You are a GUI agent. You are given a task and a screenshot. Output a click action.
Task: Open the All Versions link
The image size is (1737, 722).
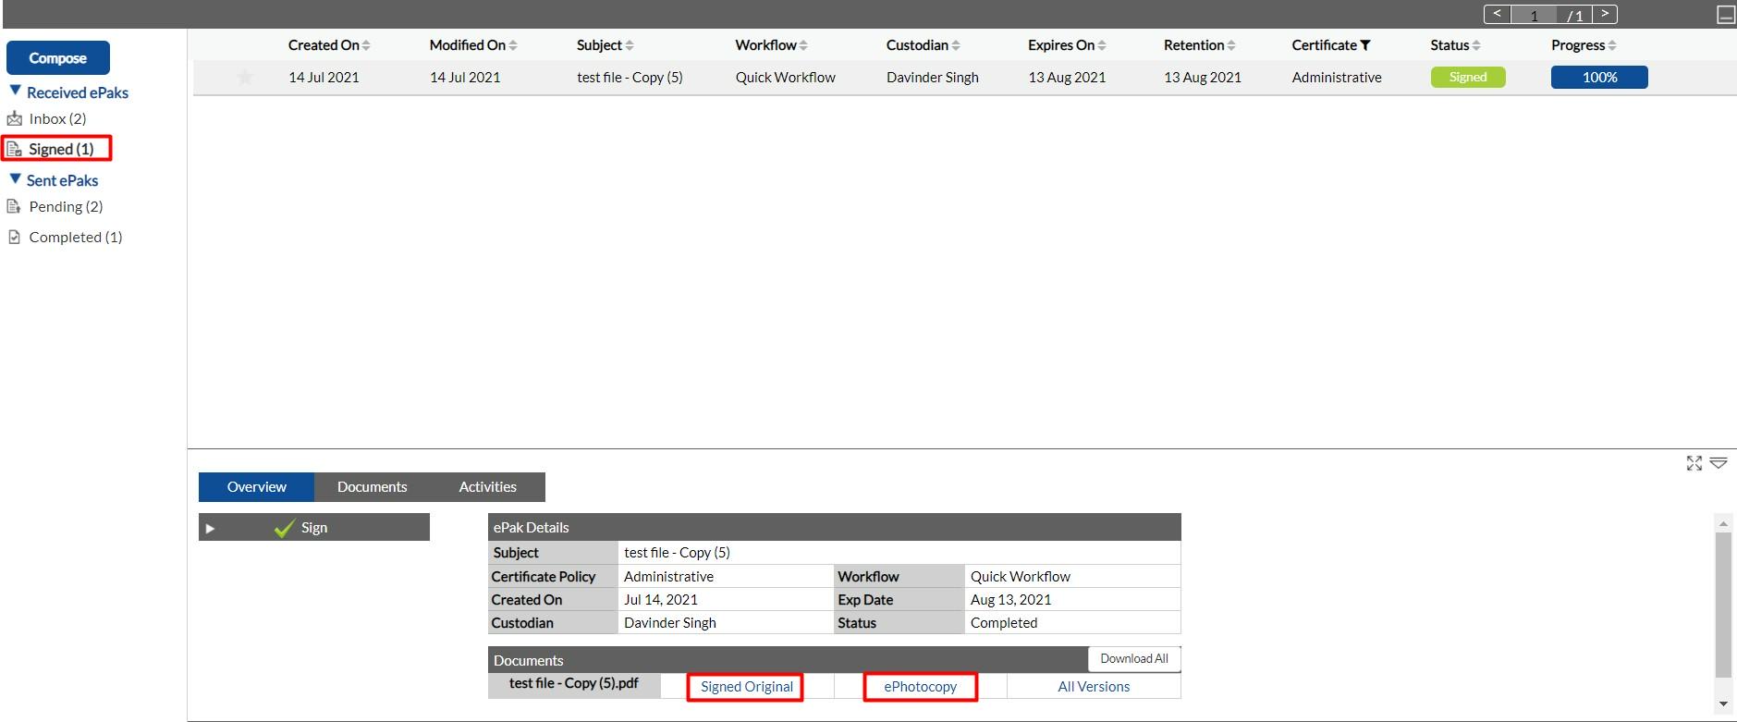pyautogui.click(x=1094, y=687)
